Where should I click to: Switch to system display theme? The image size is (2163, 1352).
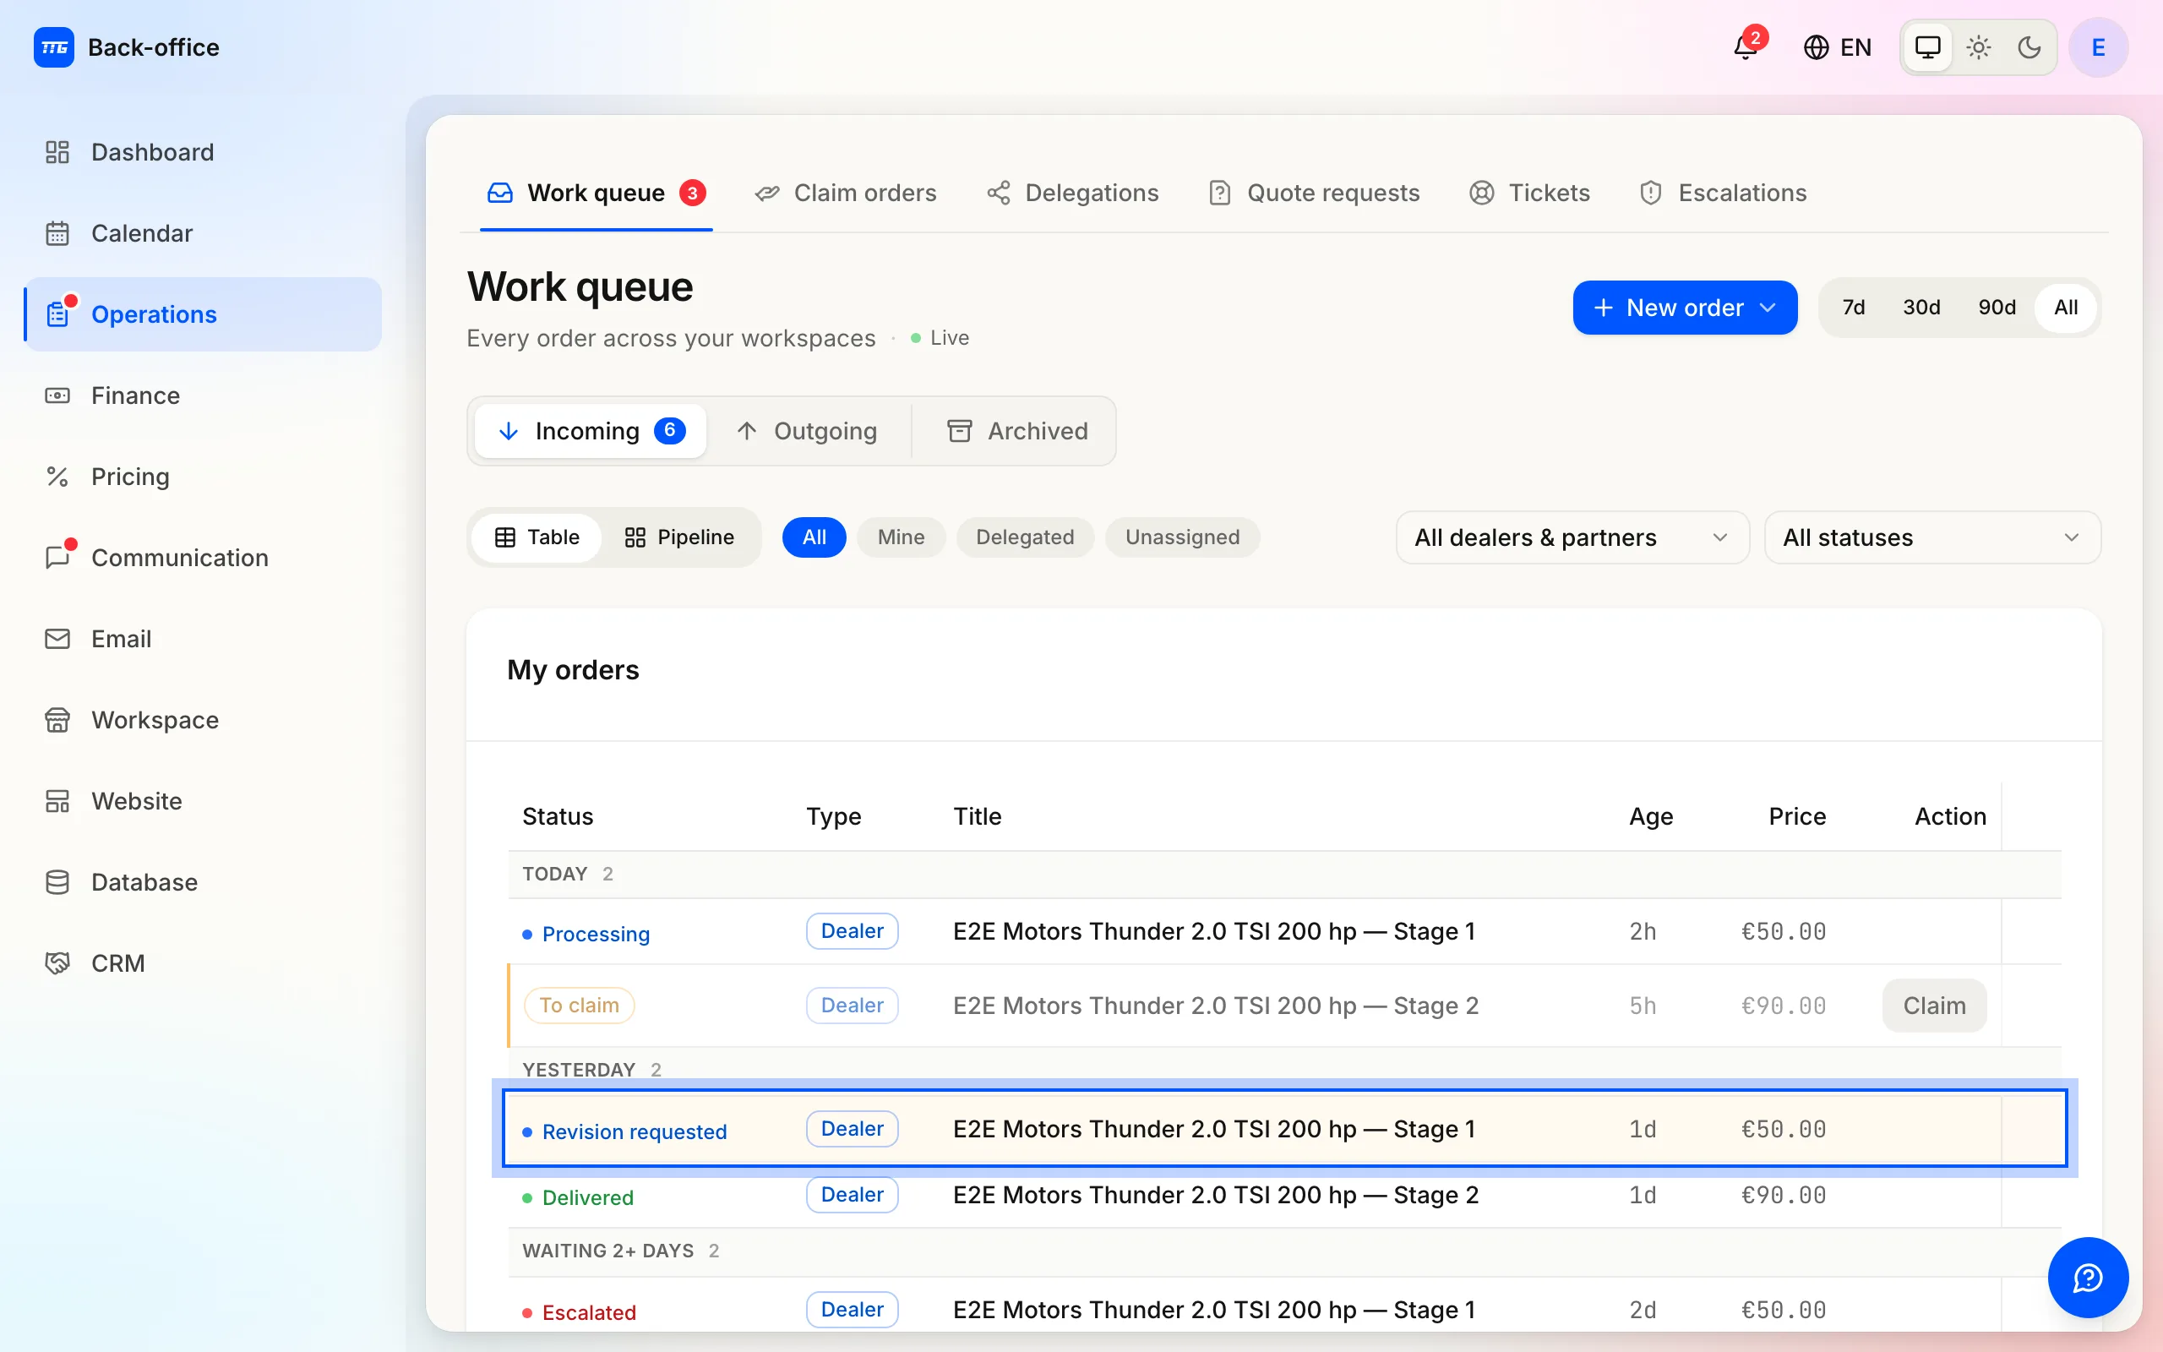click(1928, 47)
